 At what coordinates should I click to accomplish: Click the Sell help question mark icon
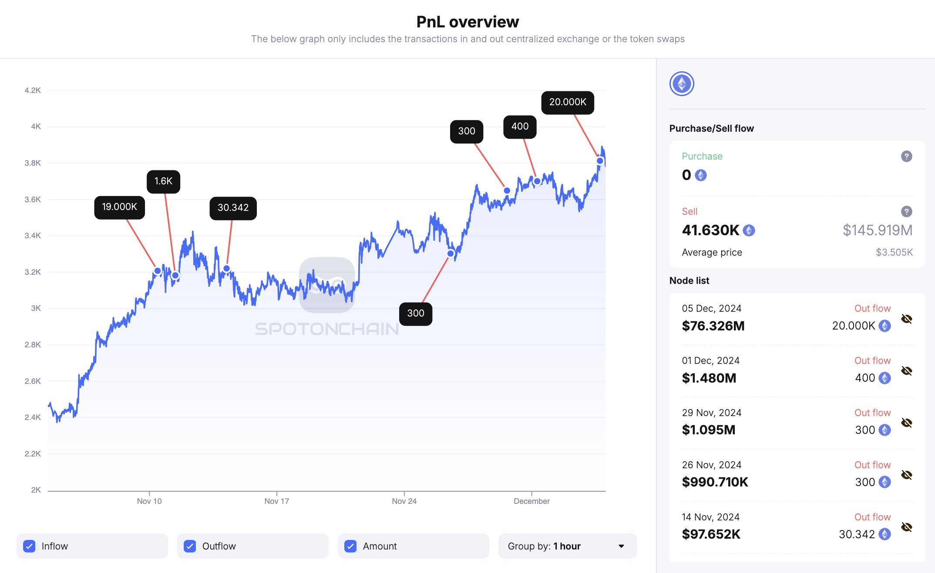[x=906, y=212]
